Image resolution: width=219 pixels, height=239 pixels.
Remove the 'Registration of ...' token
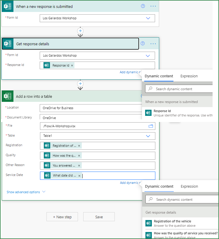(x=79, y=146)
